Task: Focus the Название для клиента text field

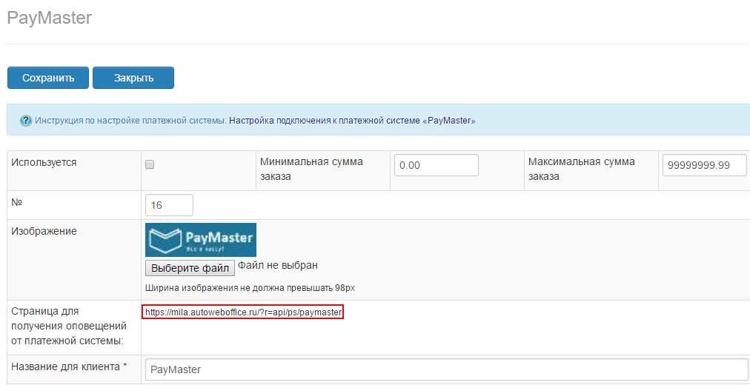Action: [446, 369]
